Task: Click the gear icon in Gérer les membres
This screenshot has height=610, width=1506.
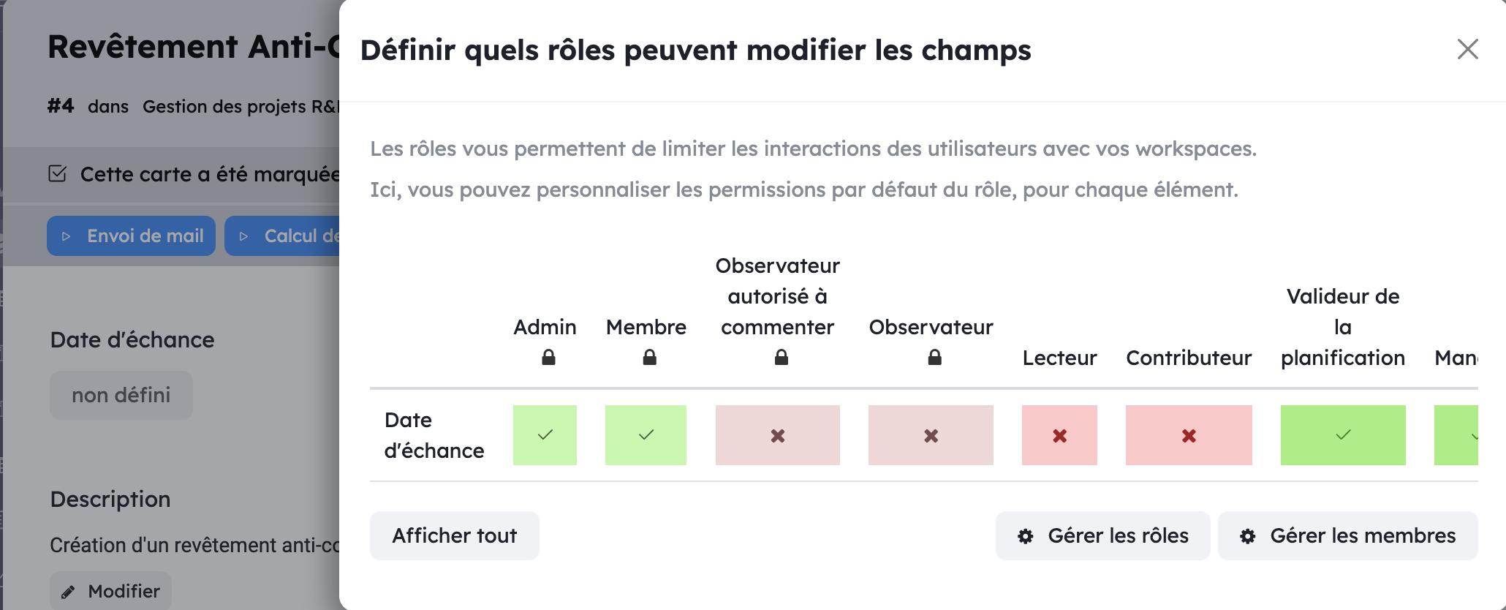Action: [x=1248, y=536]
